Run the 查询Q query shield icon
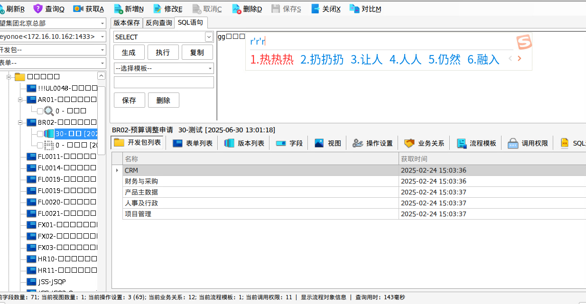 [38, 9]
